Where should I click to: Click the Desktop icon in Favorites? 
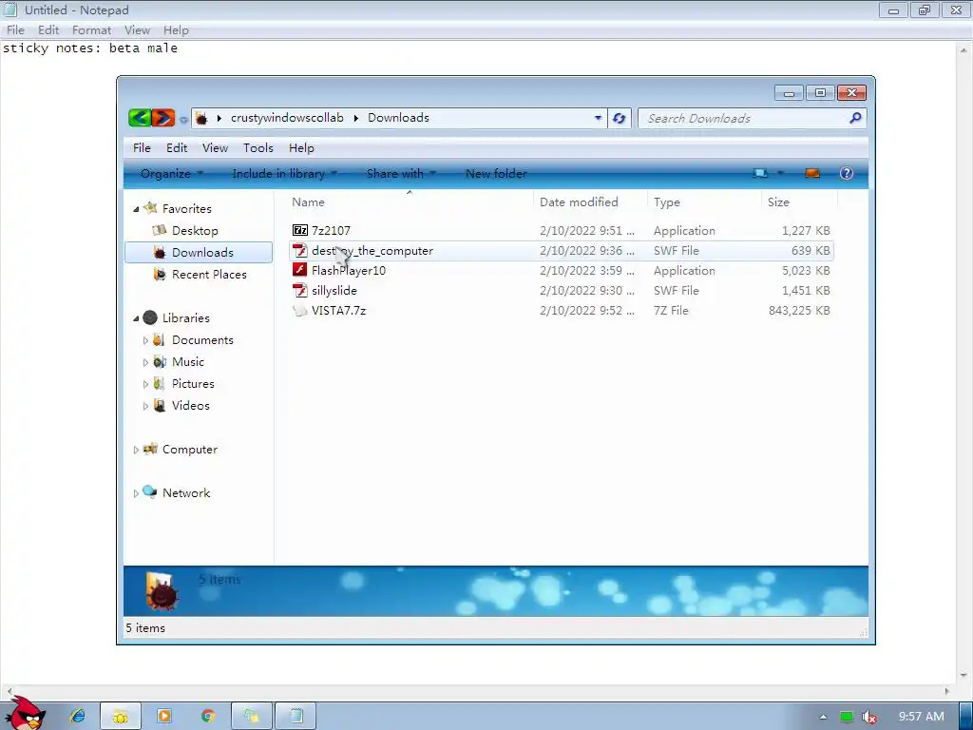click(160, 230)
